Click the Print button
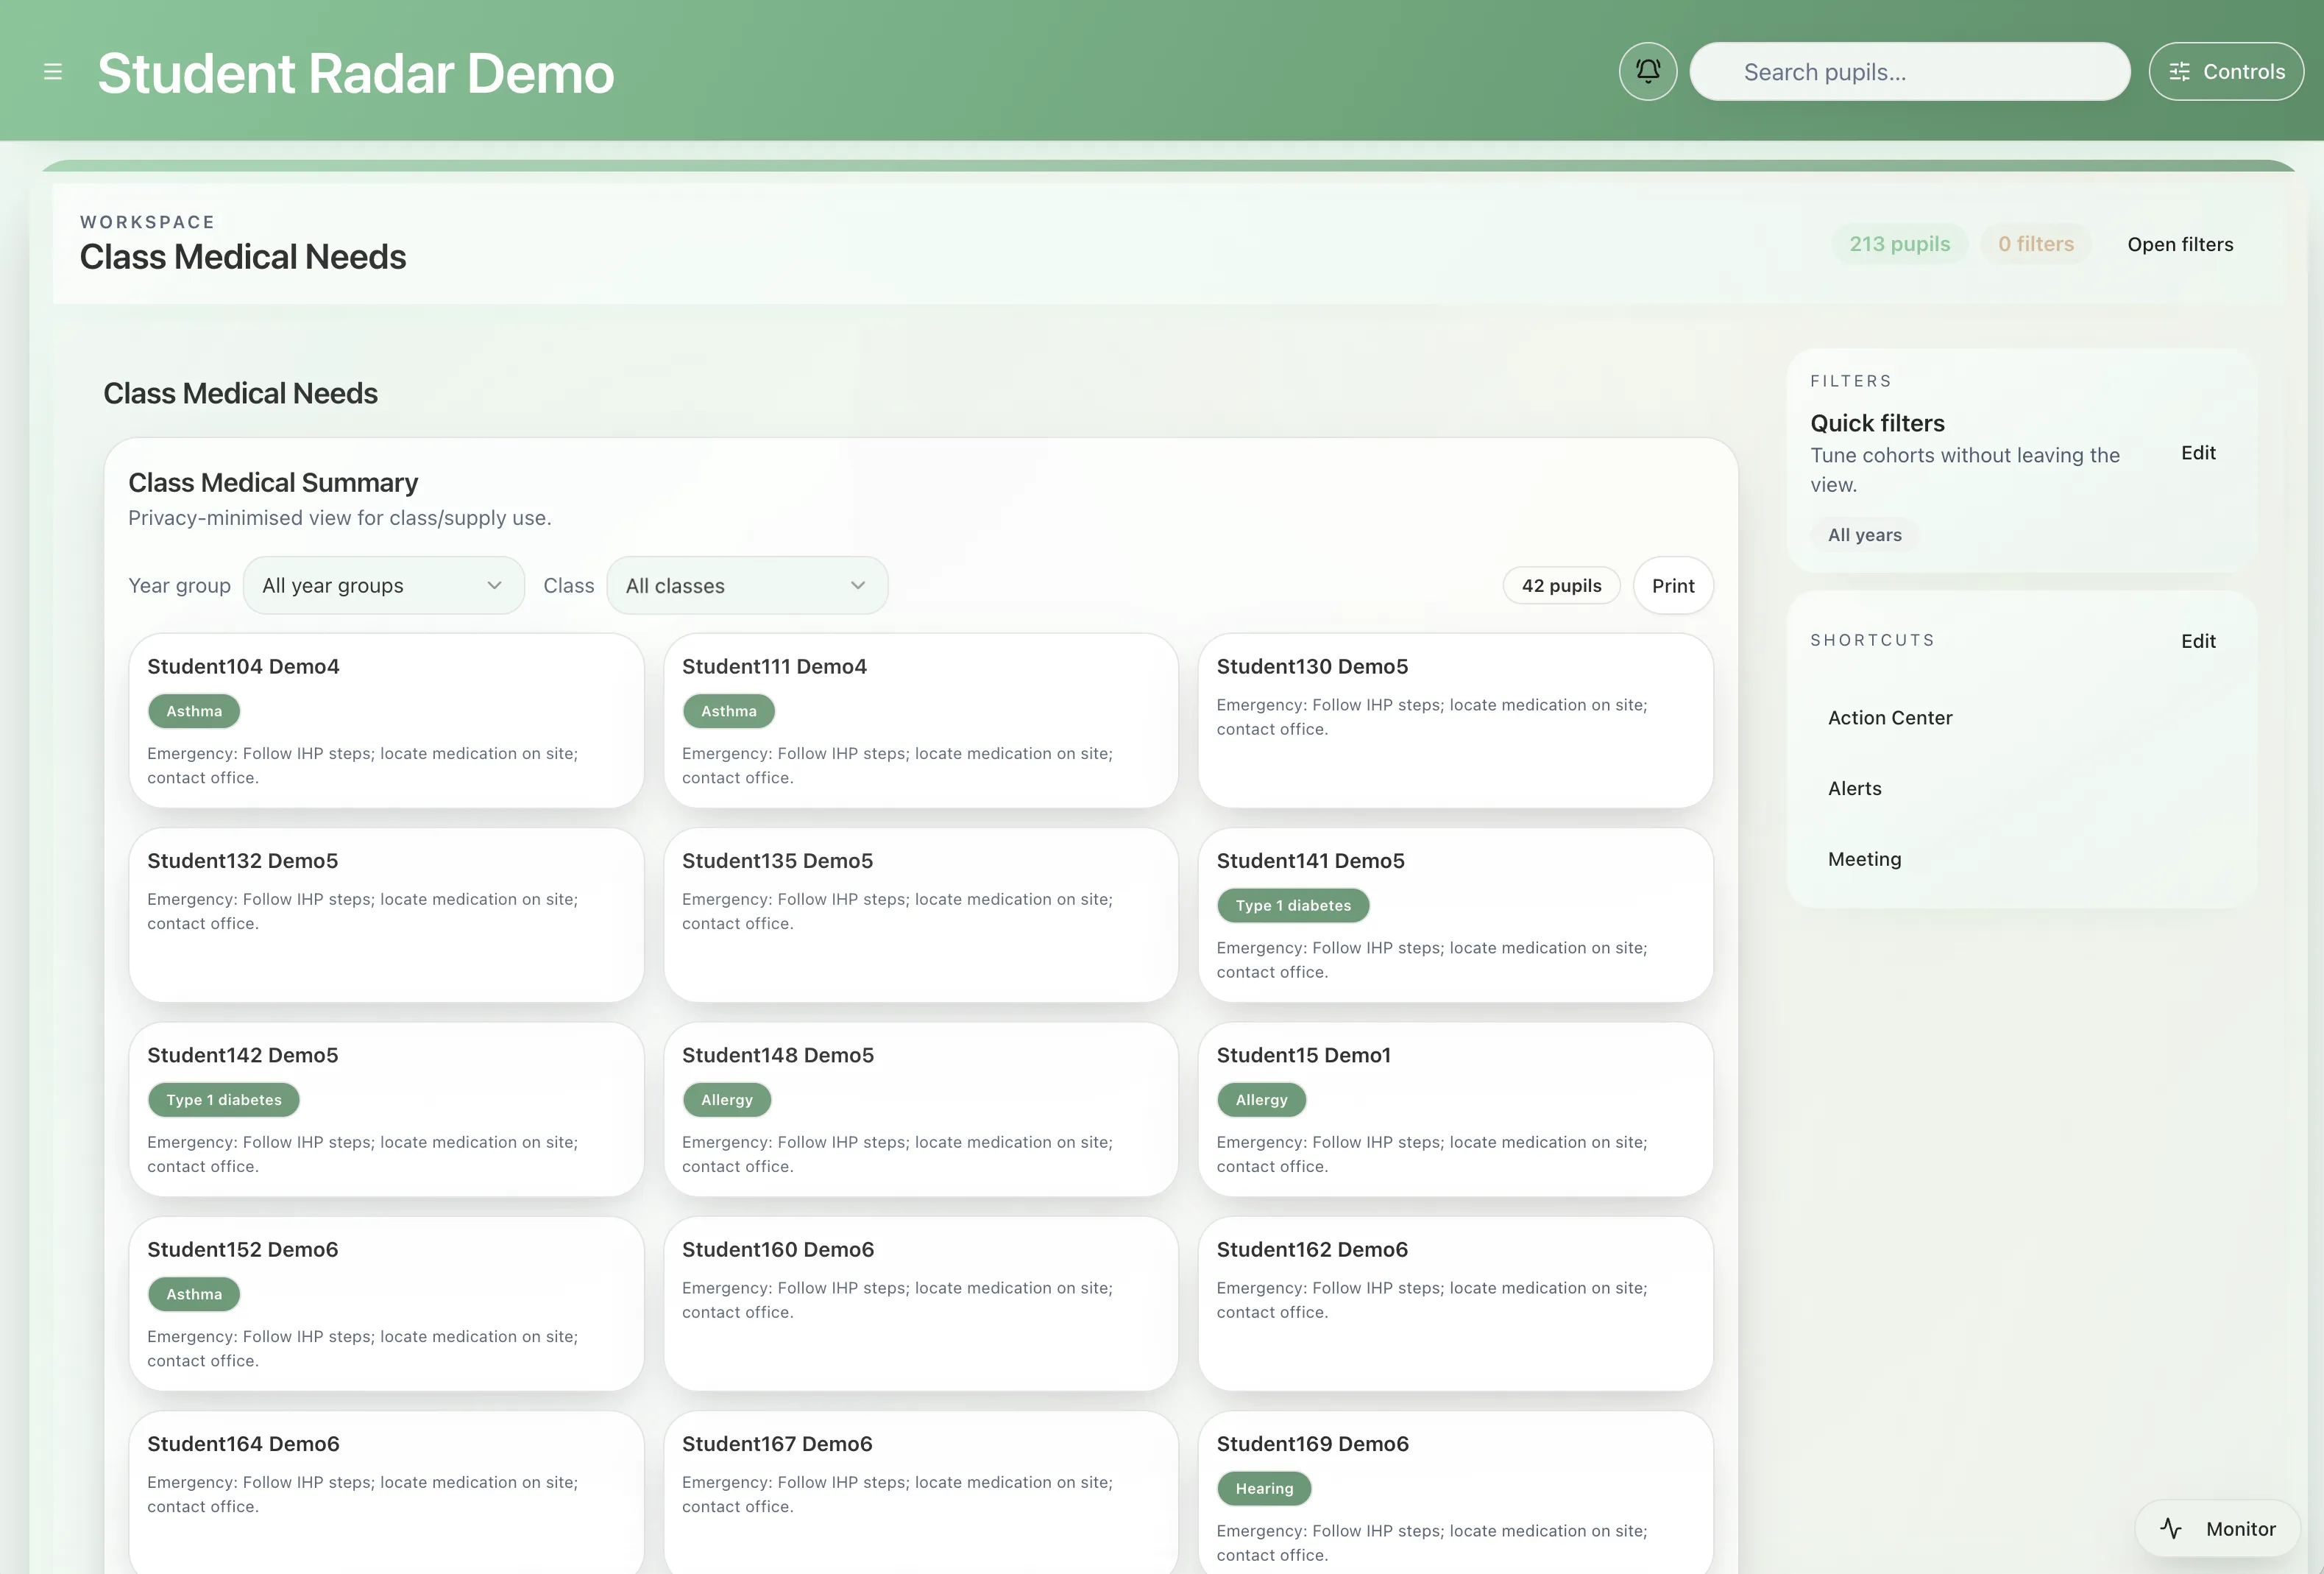 tap(1672, 585)
